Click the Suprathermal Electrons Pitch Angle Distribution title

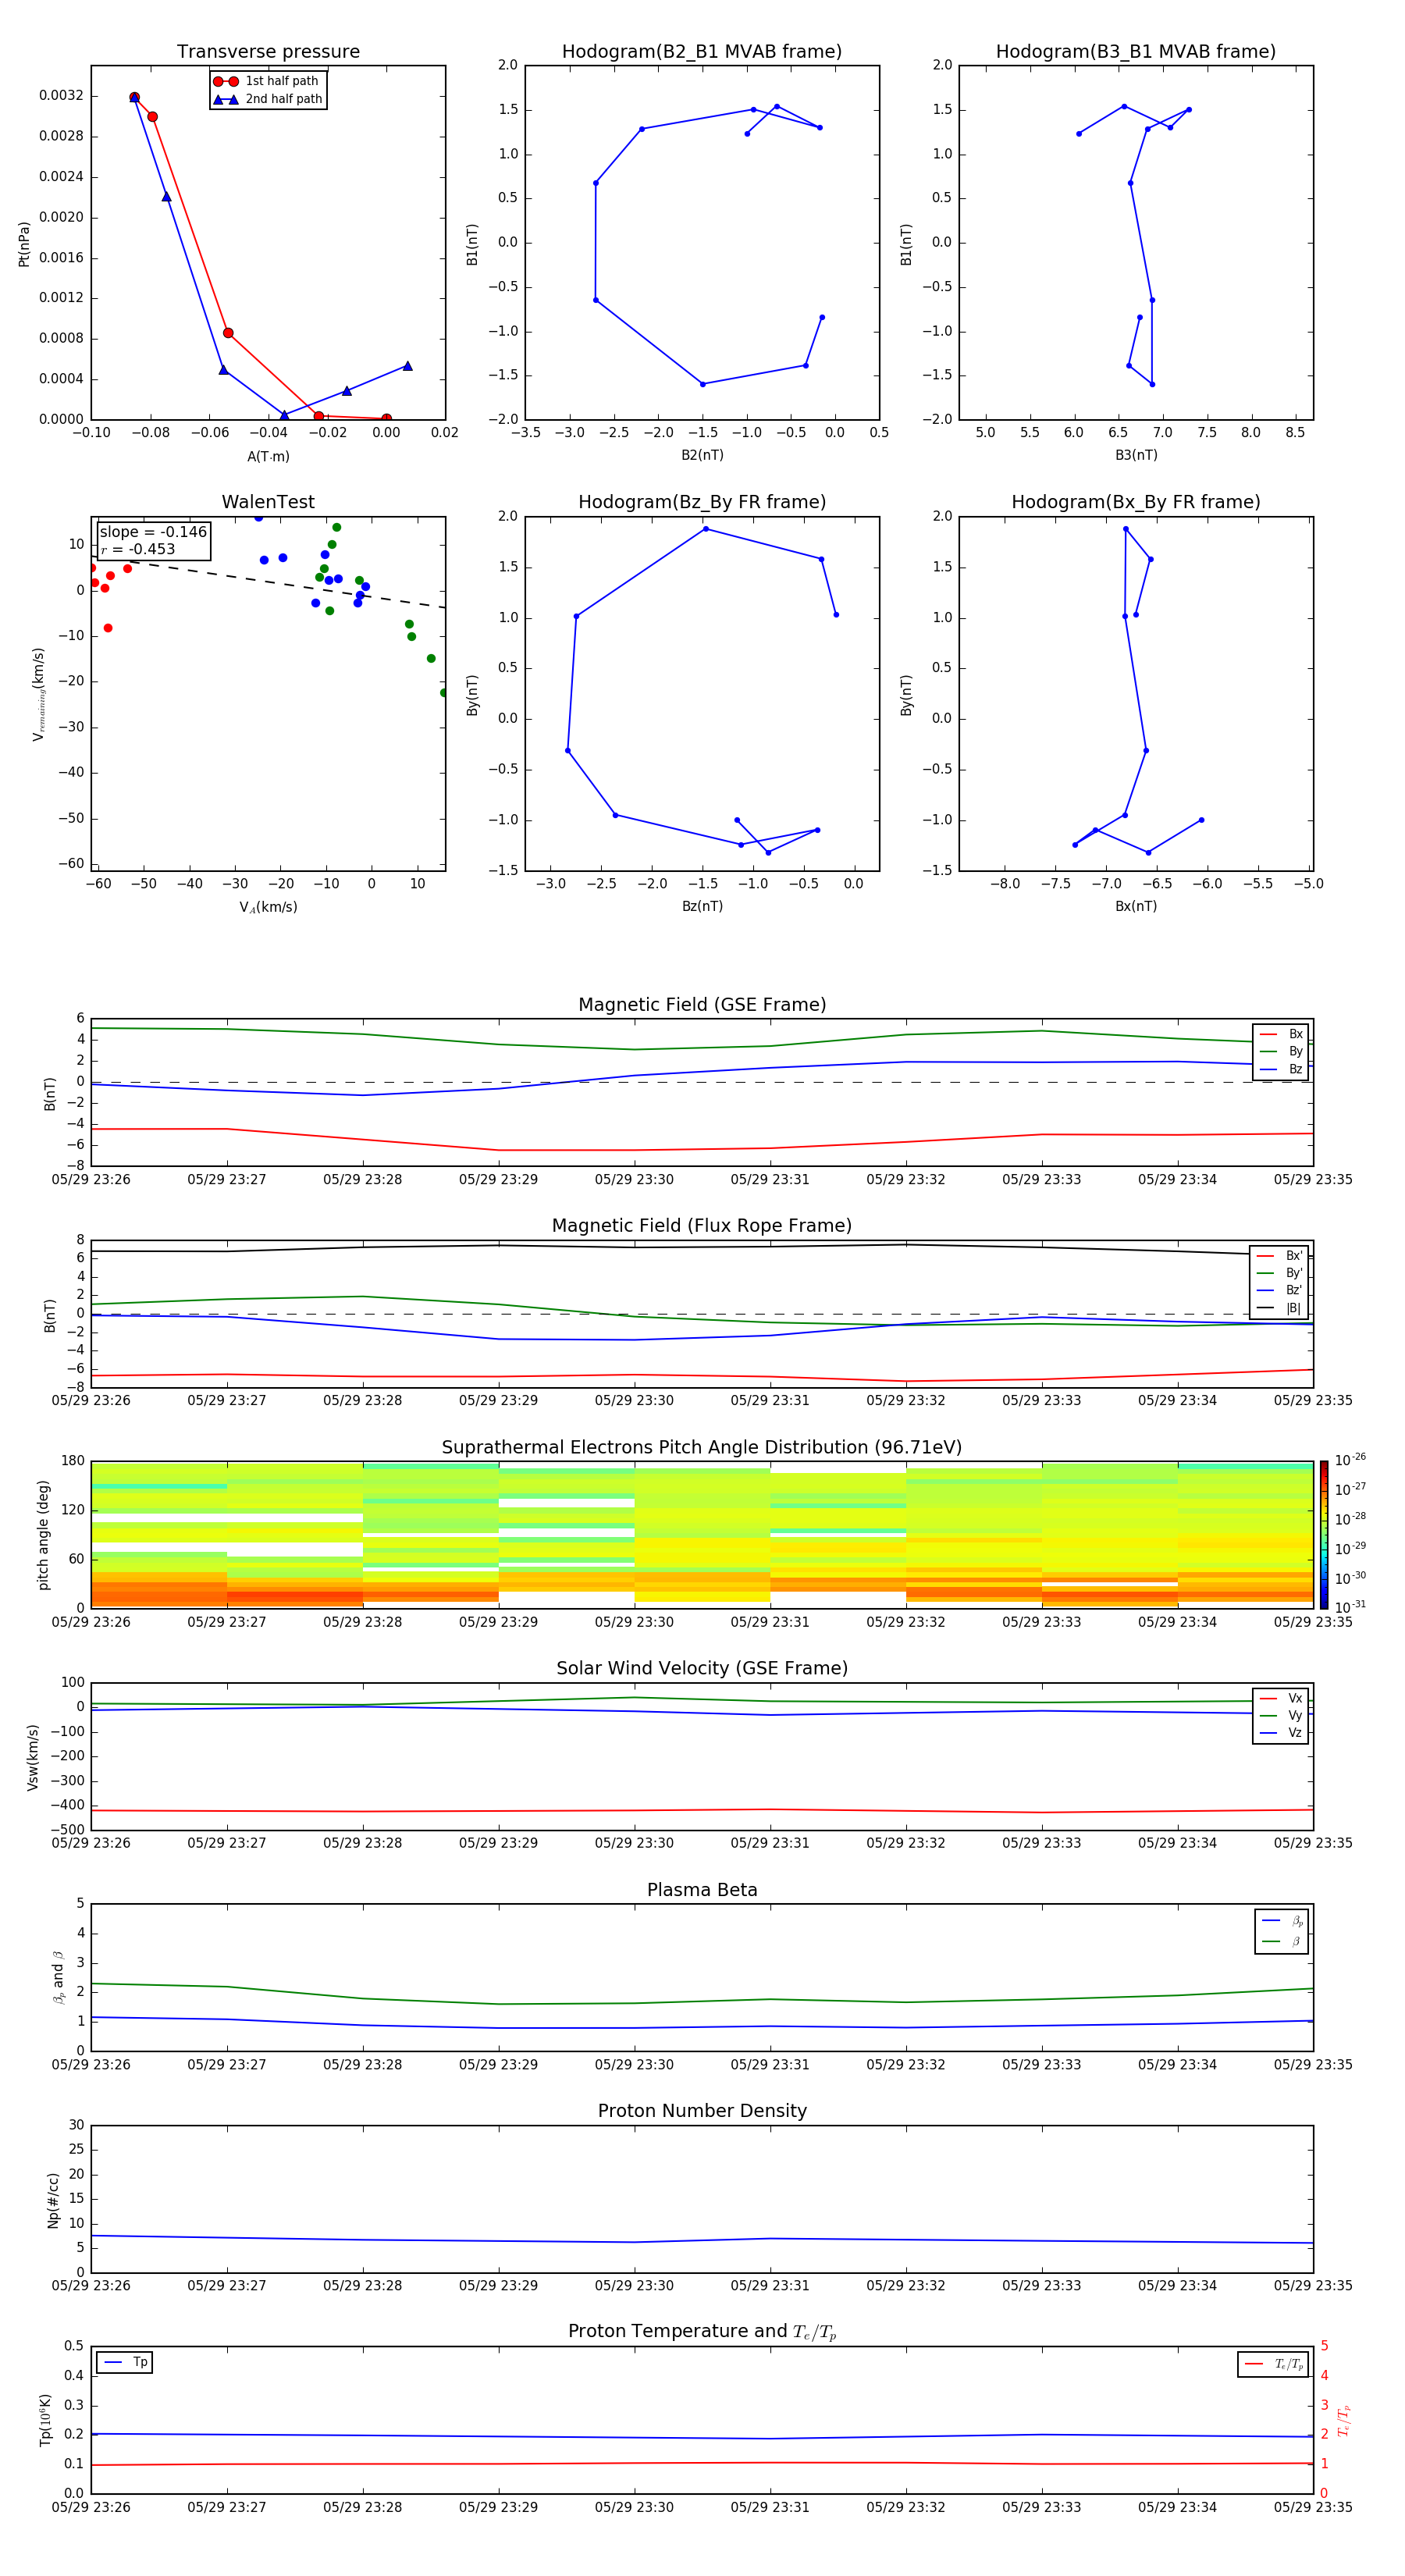702,1448
